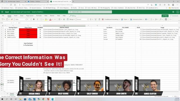This screenshot has height=101, width=180.
Task: Open the File menu tab
Action: click(x=3, y=16)
